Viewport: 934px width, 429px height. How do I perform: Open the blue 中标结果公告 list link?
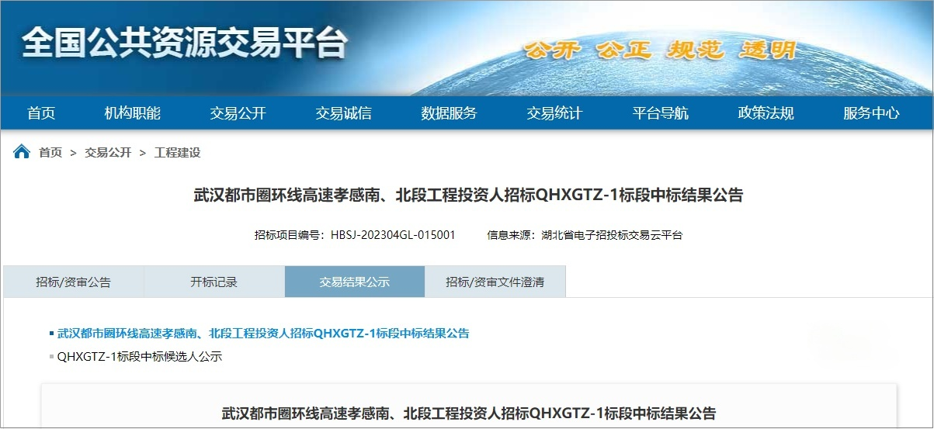(x=263, y=334)
